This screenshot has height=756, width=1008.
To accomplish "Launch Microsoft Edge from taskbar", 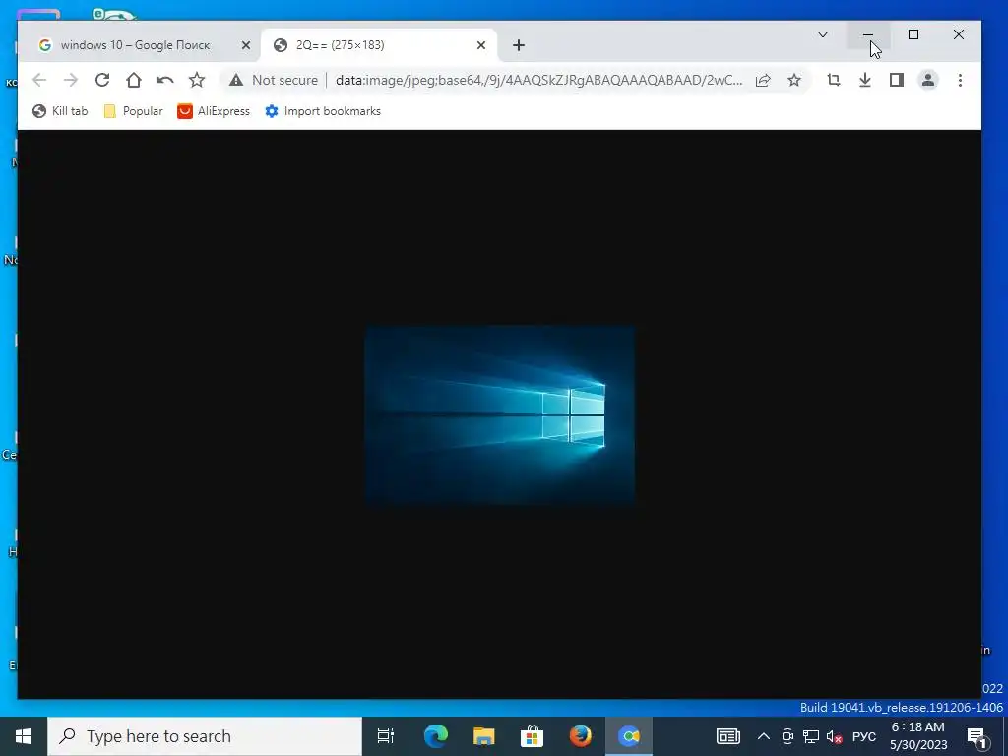I will click(x=436, y=736).
